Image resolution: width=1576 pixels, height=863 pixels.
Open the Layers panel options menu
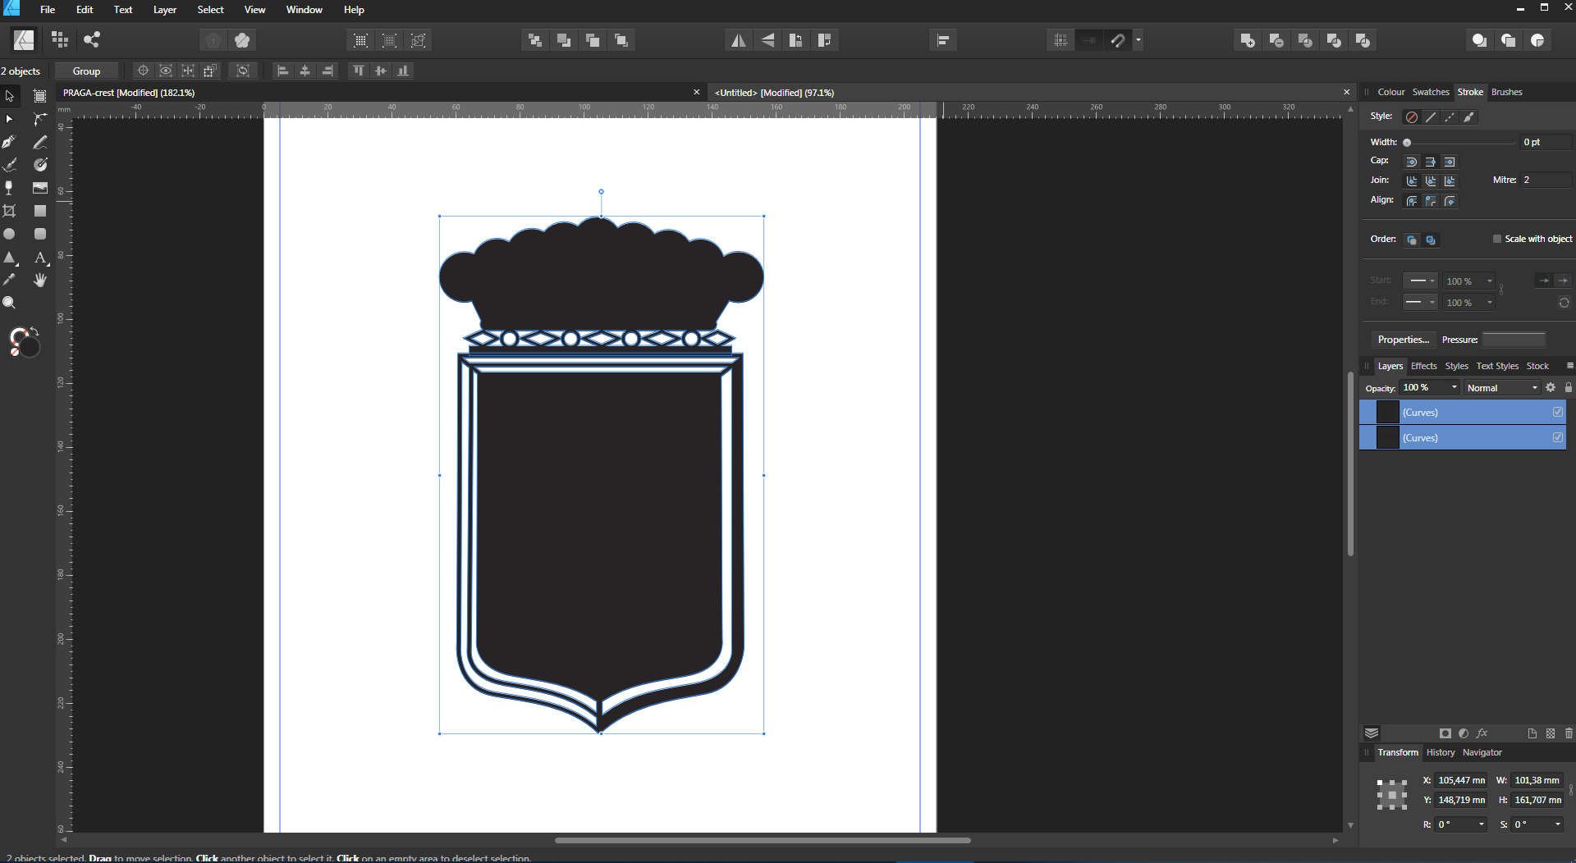[x=1569, y=366]
